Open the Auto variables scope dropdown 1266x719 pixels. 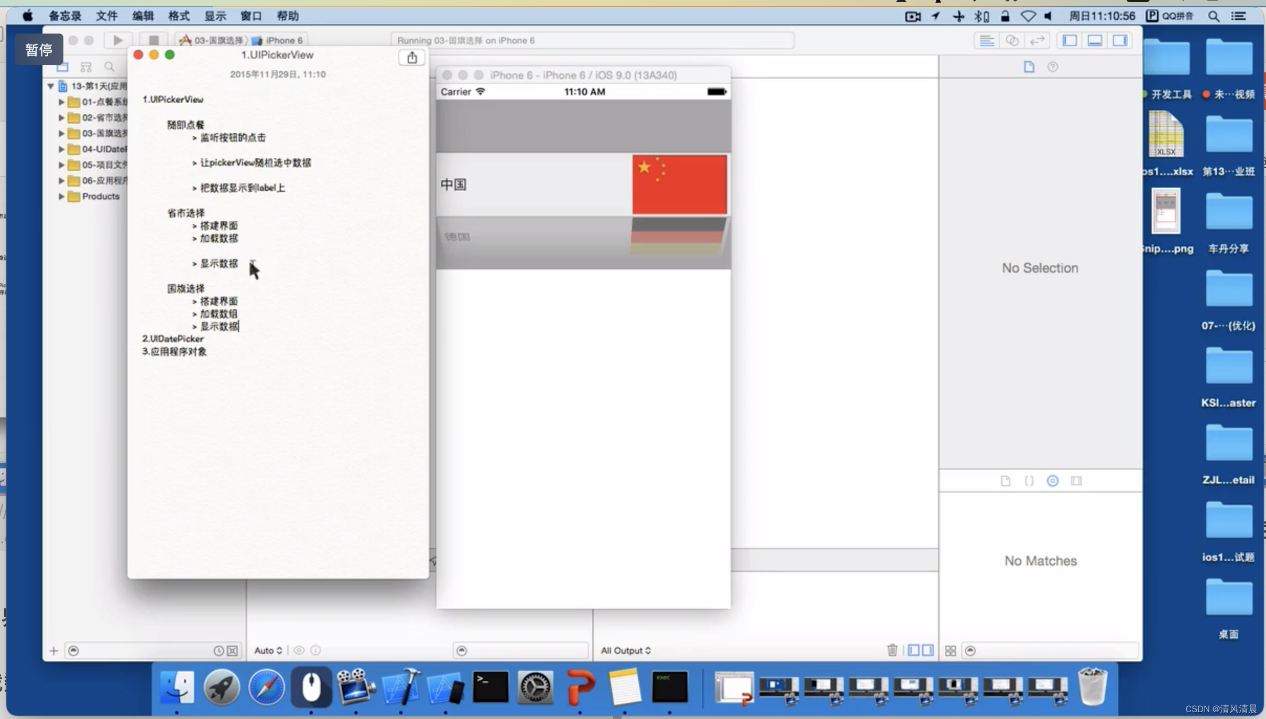[268, 650]
